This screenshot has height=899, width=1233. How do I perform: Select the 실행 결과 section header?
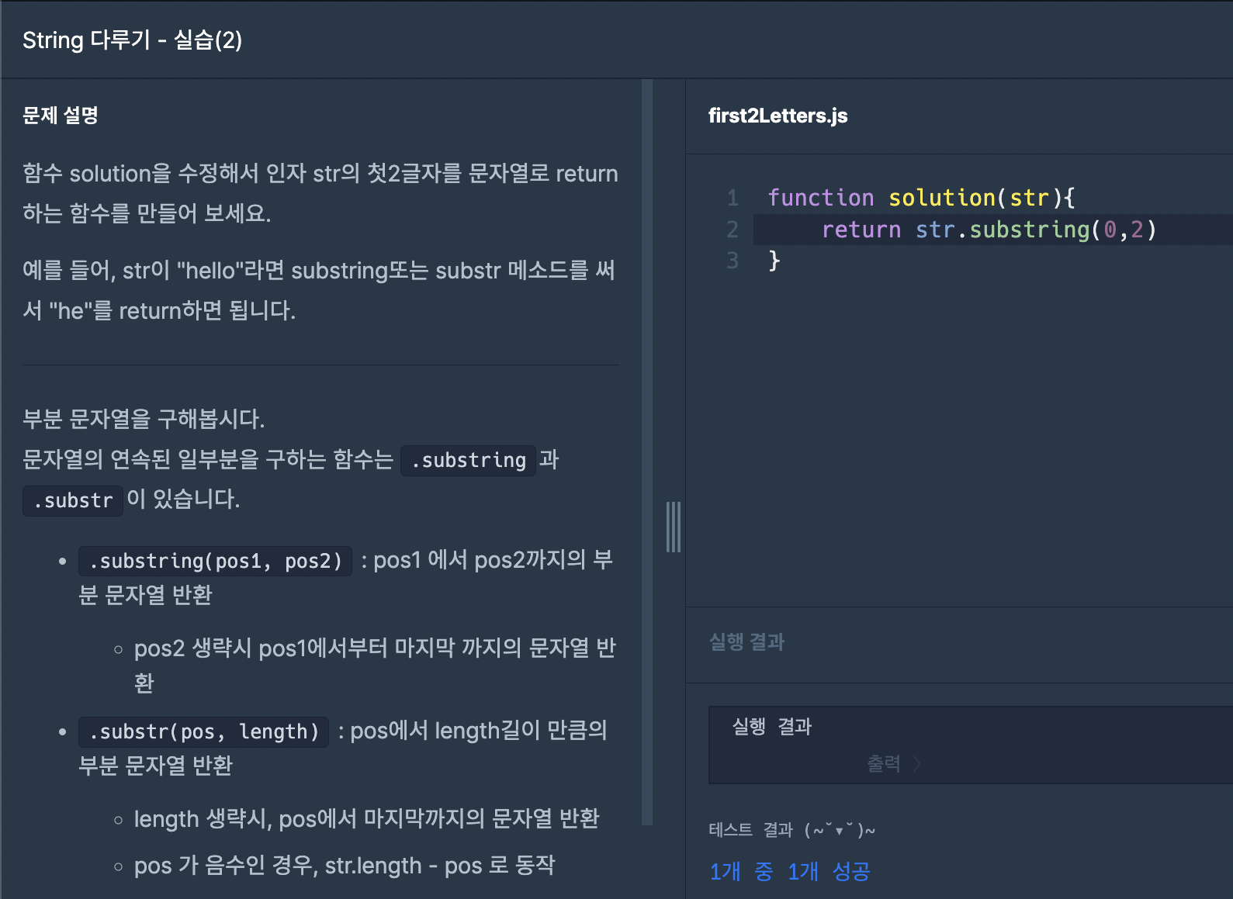pyautogui.click(x=746, y=642)
